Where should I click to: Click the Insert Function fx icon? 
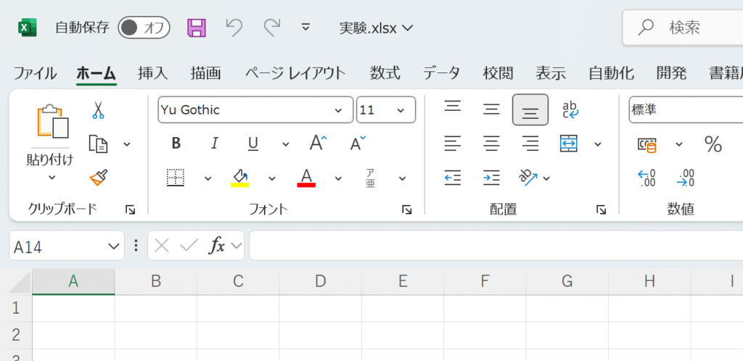click(x=216, y=246)
